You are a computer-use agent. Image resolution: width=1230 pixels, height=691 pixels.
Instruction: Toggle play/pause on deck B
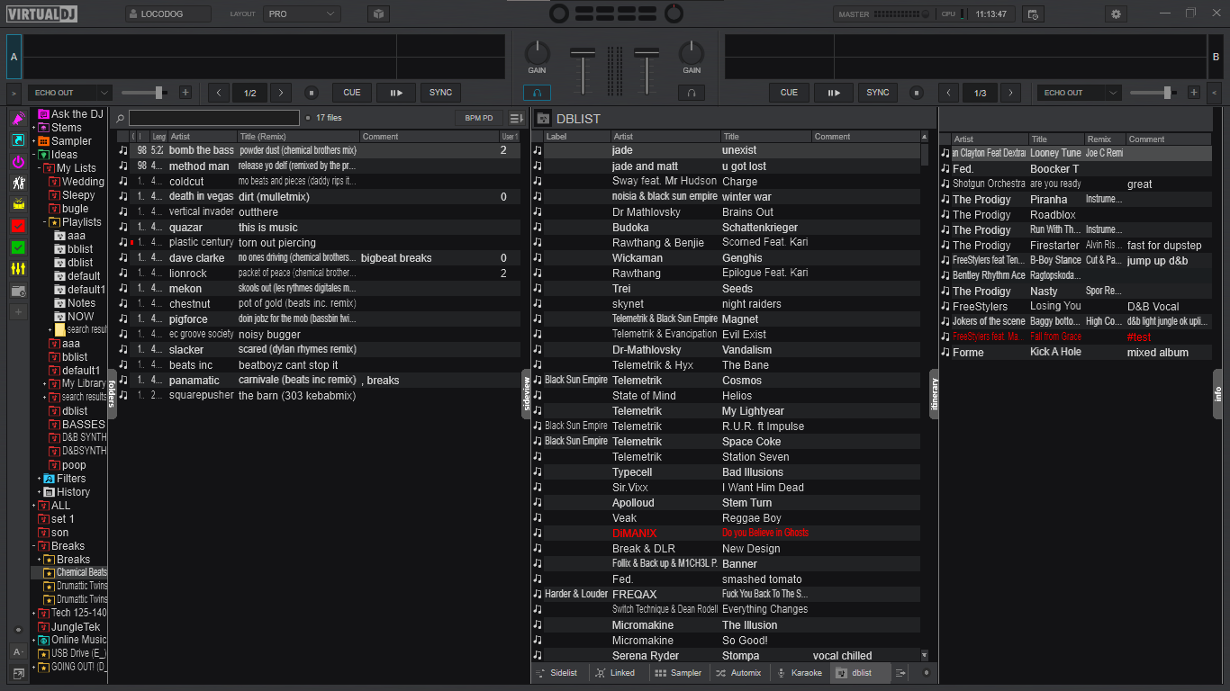[x=834, y=93]
